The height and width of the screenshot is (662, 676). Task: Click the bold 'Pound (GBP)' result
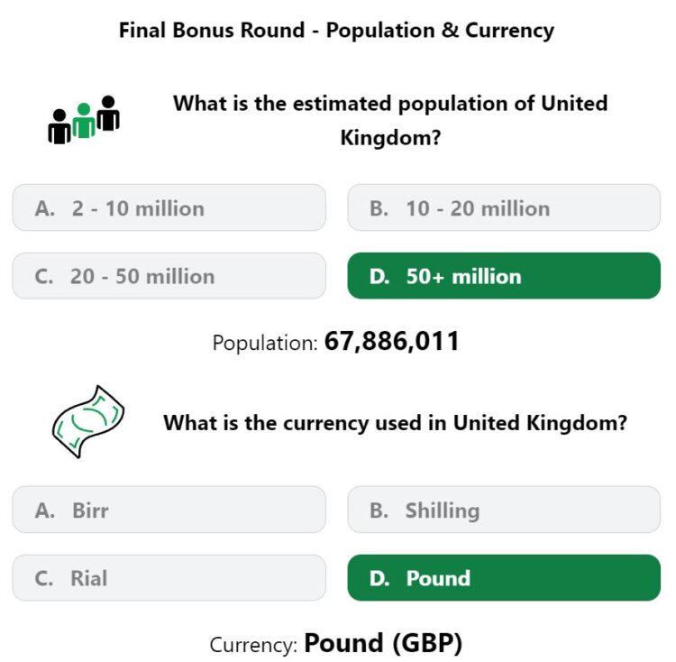[x=383, y=643]
